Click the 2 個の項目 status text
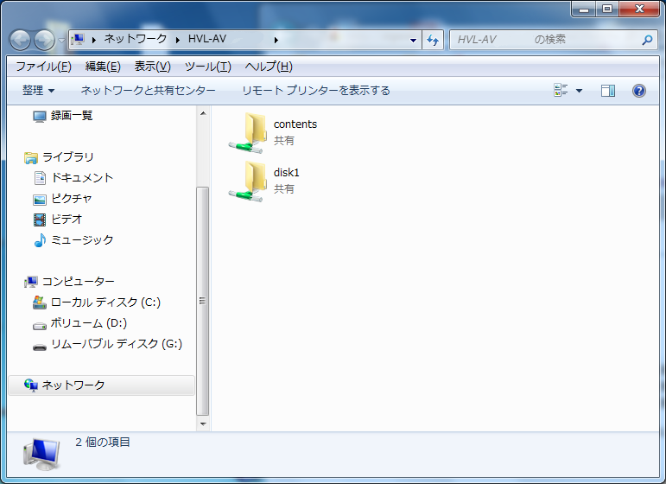The image size is (666, 484). click(103, 443)
